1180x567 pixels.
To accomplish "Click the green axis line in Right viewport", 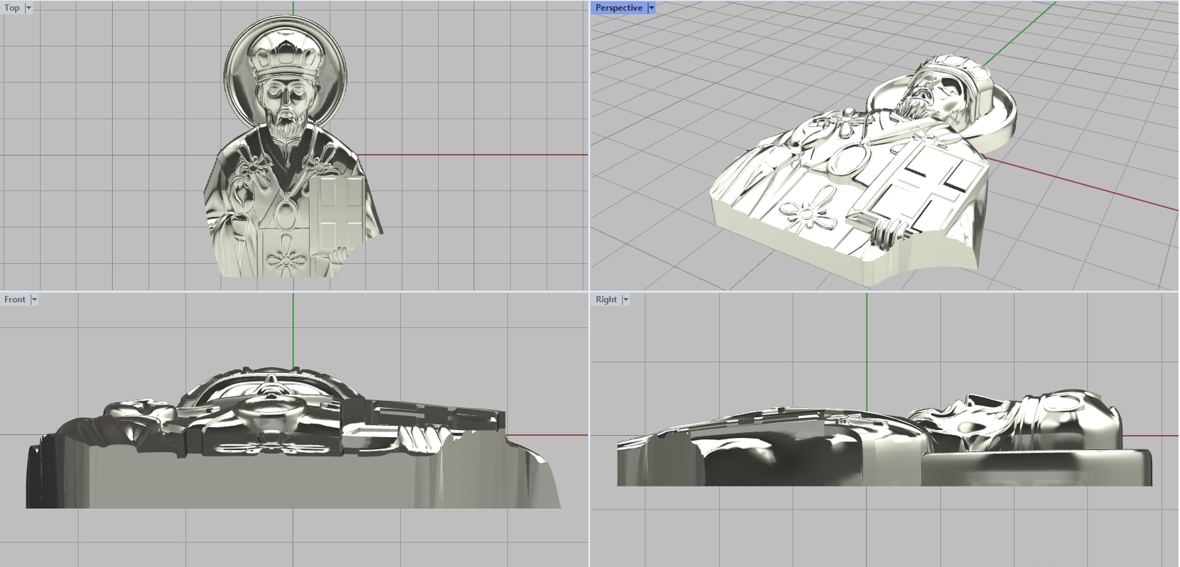I will coord(867,347).
